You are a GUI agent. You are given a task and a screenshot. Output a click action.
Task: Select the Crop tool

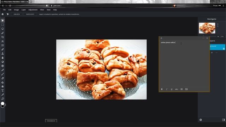[x=2, y=37]
